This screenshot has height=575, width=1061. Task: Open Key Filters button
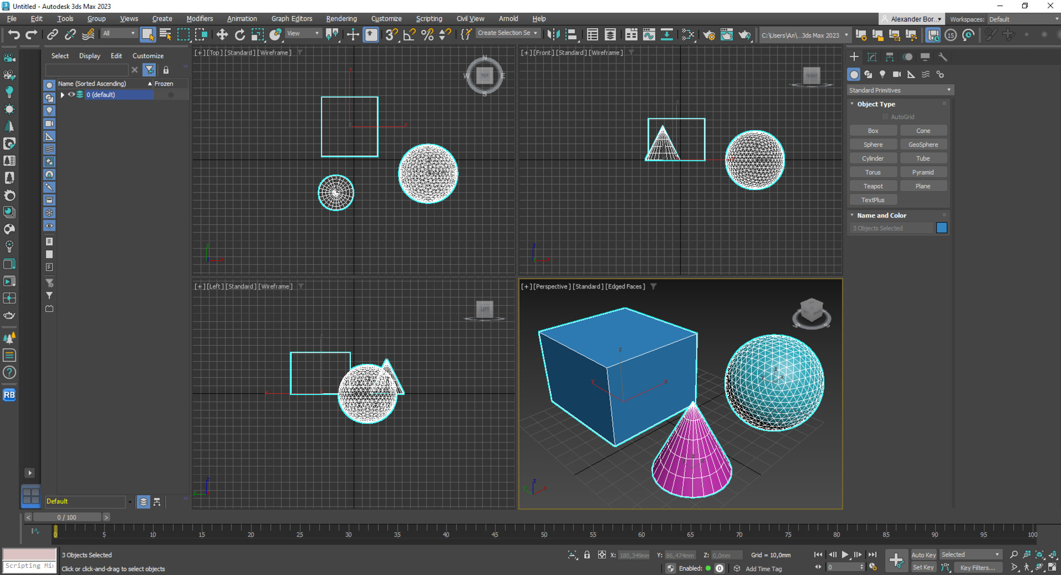tap(977, 567)
